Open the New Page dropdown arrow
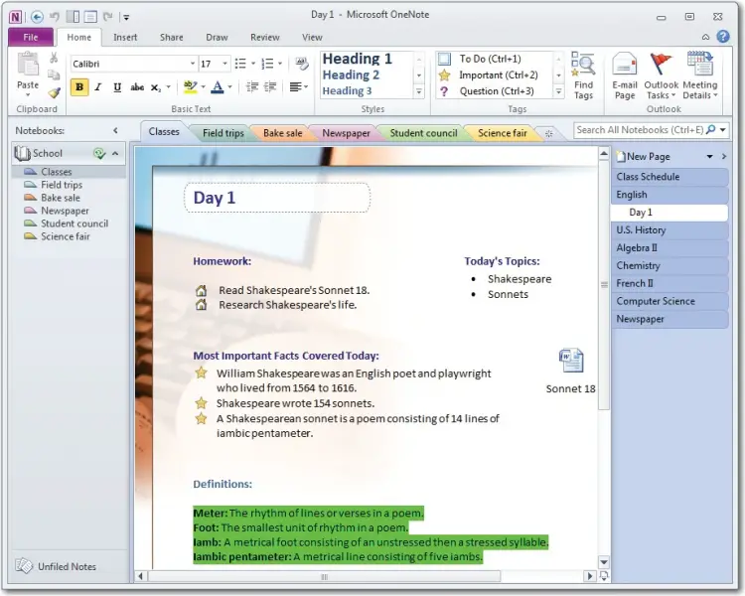 [710, 156]
